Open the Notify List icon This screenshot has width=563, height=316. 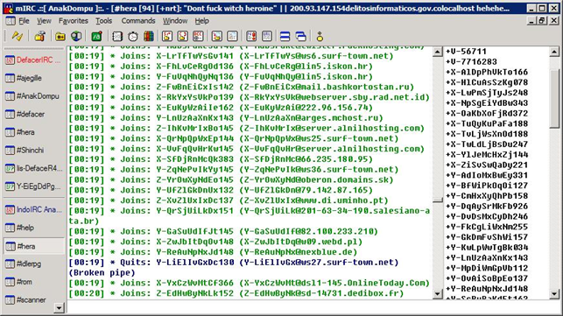251,36
